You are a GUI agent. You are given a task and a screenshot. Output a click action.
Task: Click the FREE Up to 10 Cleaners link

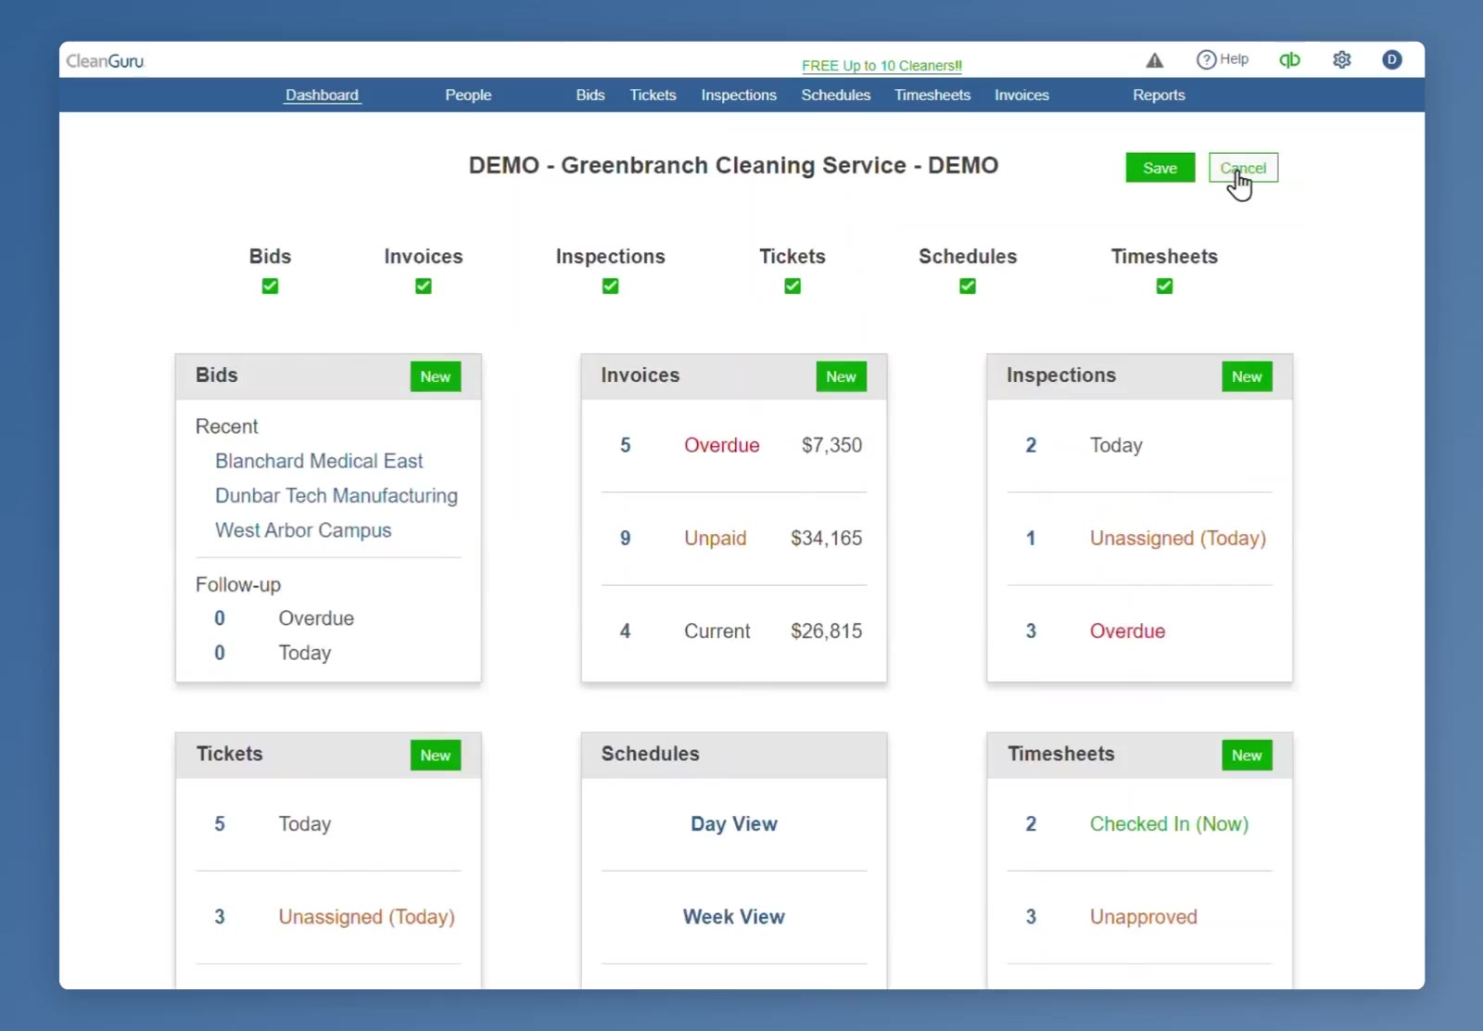point(881,66)
